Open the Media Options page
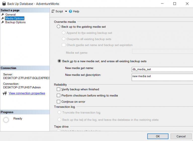193x141 pixels. pyautogui.click(x=15, y=18)
